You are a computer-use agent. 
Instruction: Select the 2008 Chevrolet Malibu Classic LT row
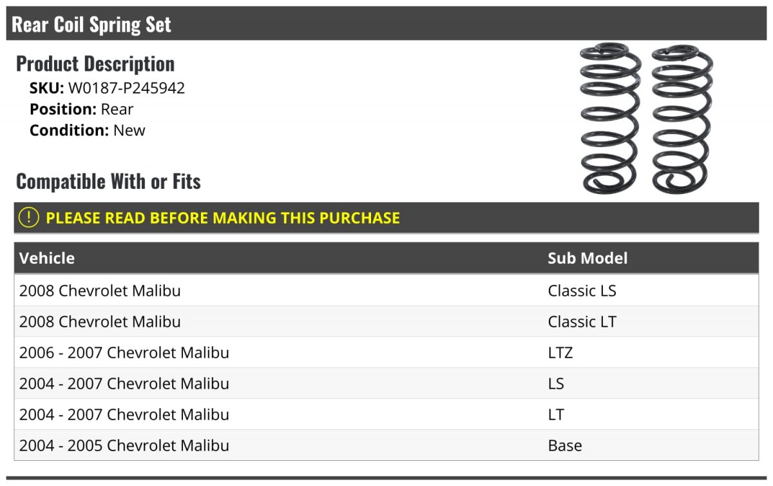[386, 322]
